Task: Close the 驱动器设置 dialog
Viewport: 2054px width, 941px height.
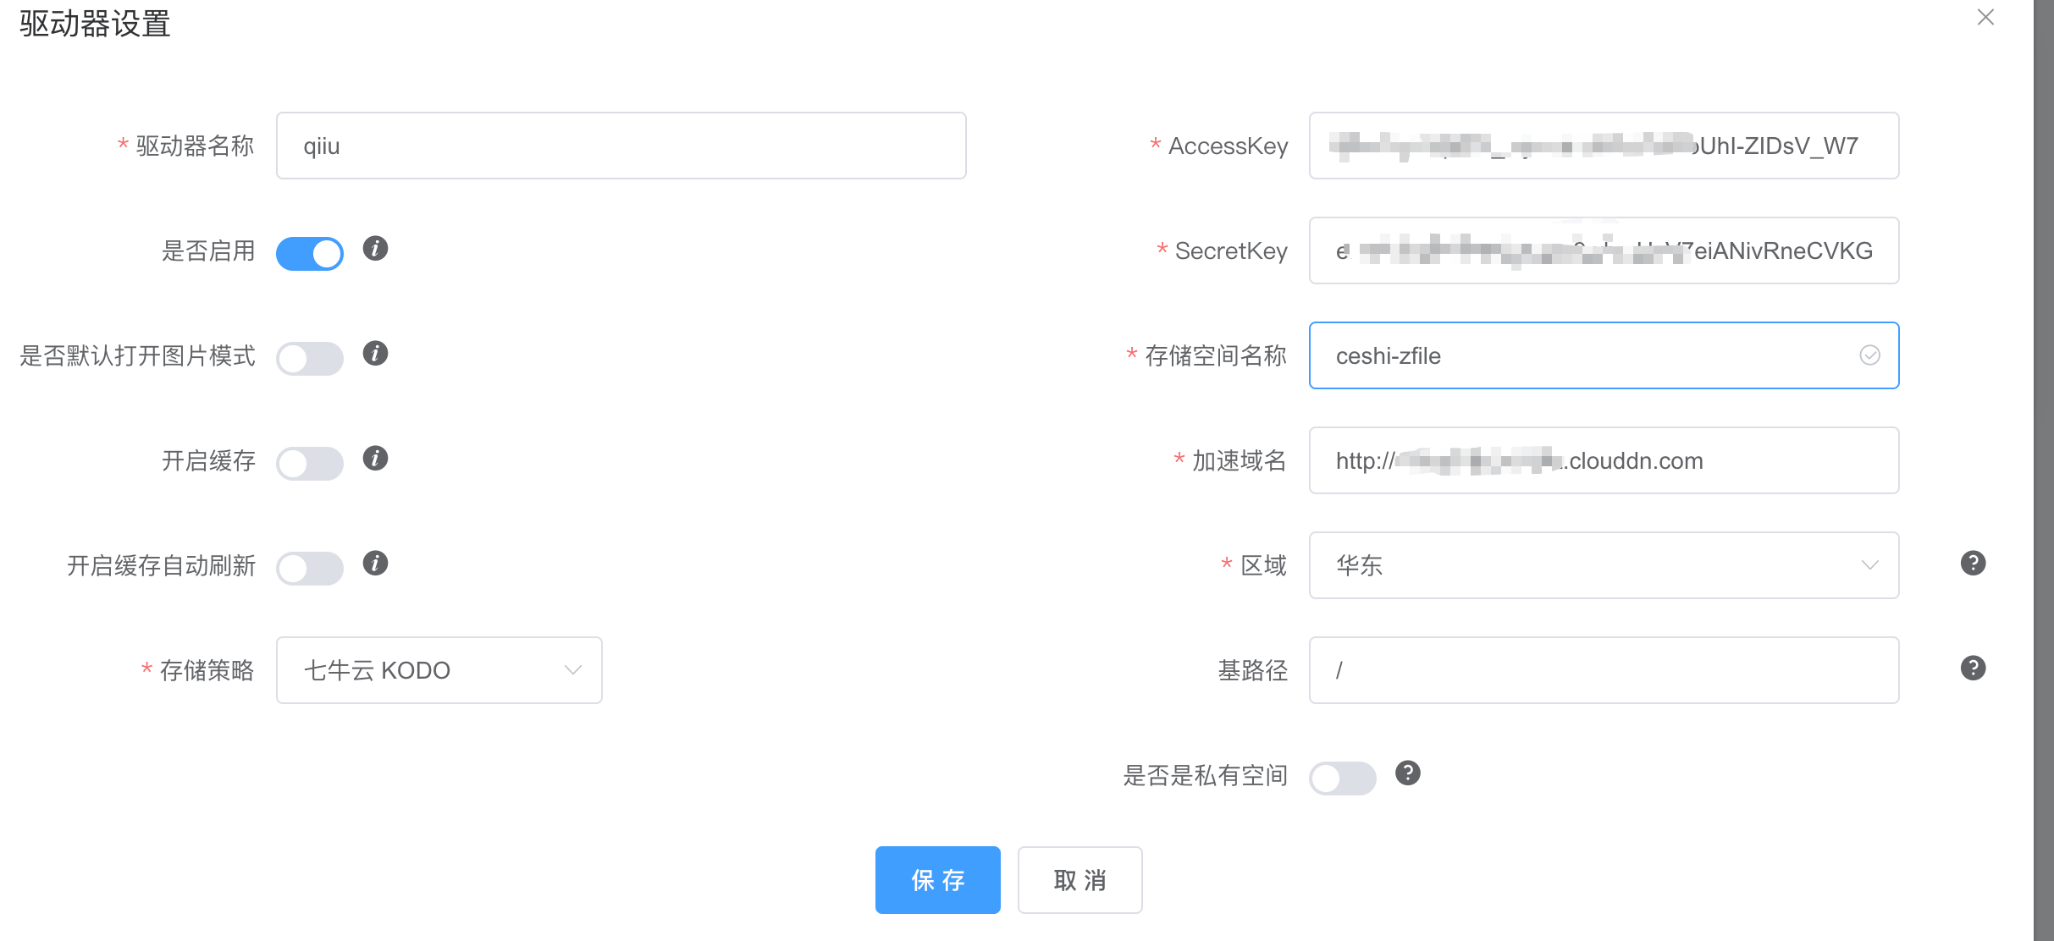Action: click(x=1985, y=18)
